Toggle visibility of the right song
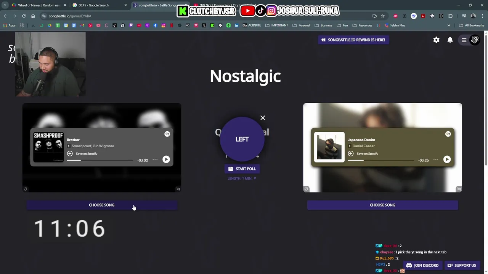 pos(459,189)
